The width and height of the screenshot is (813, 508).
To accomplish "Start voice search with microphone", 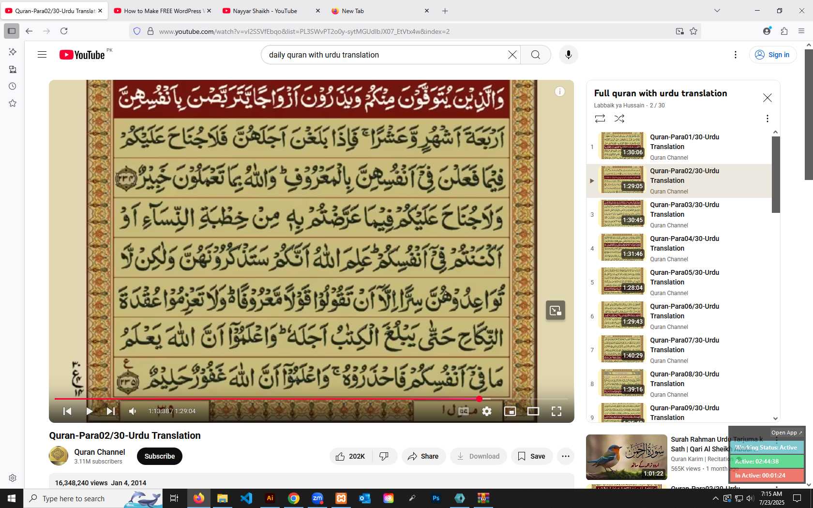I will 569,55.
